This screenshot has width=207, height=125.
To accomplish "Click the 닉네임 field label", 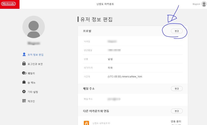I will [87, 41].
